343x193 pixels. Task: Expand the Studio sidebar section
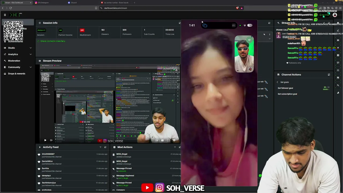pos(18,48)
